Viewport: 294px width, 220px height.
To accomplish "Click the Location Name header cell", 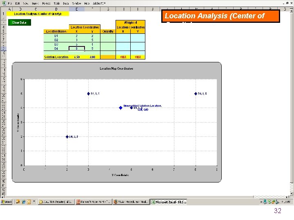I will [56, 31].
